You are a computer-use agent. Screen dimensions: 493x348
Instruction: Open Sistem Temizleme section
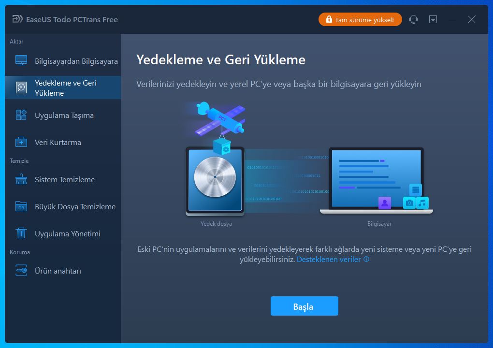[63, 179]
